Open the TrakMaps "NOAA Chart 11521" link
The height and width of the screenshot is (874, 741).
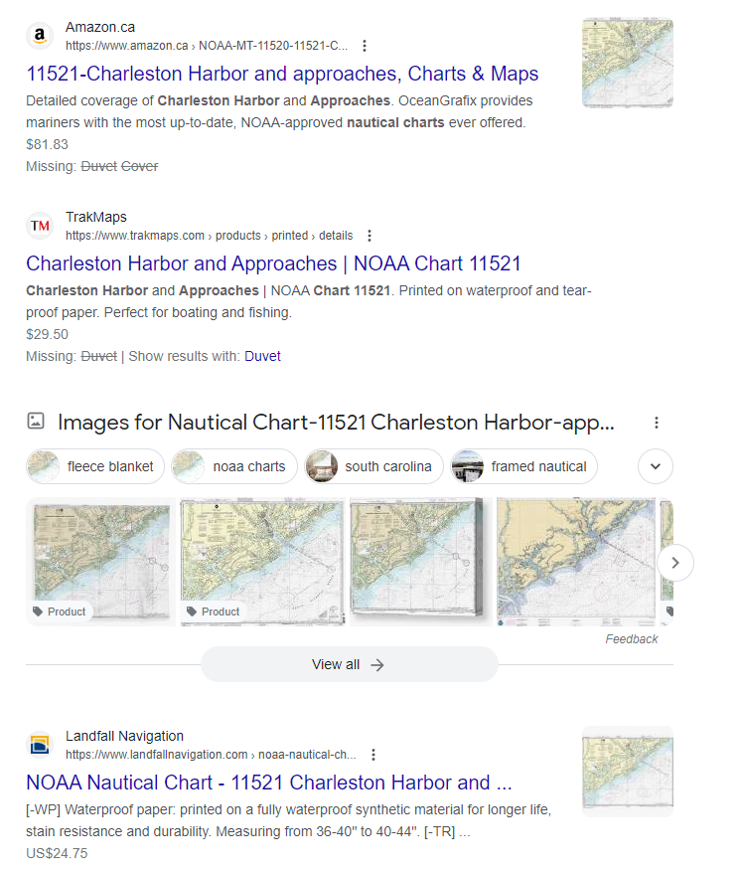tap(273, 263)
